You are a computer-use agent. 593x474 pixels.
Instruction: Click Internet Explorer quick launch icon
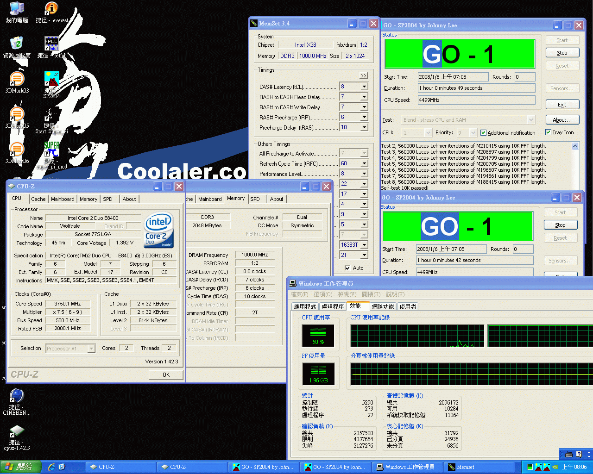[51, 467]
